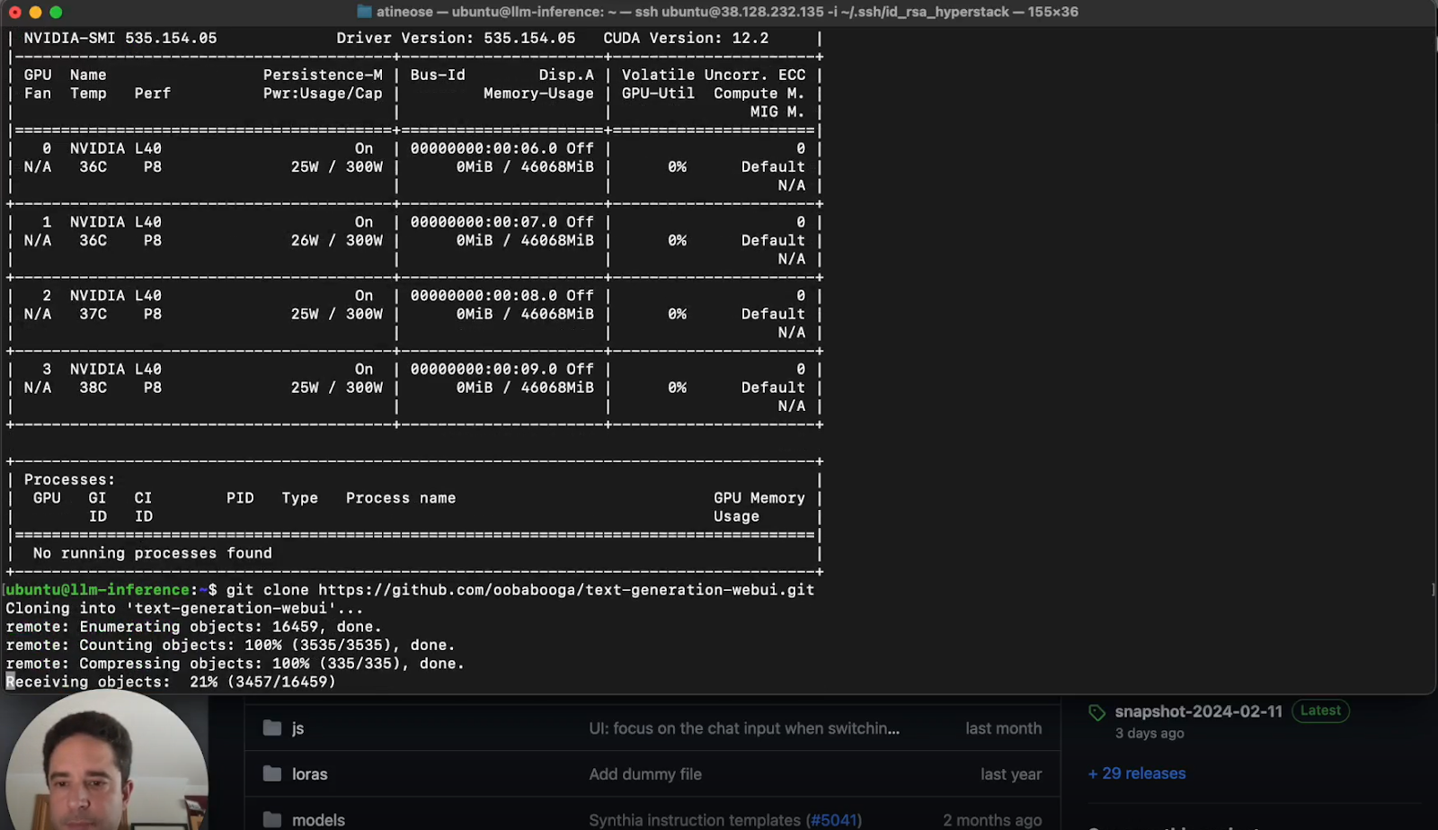Click the 'Process name' column header
1438x830 pixels.
[401, 498]
